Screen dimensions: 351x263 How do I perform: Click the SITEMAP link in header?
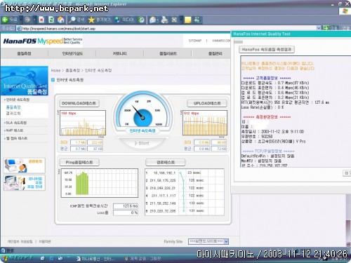pyautogui.click(x=195, y=41)
